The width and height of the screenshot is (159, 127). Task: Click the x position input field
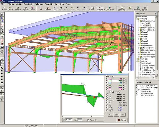tap(69, 120)
